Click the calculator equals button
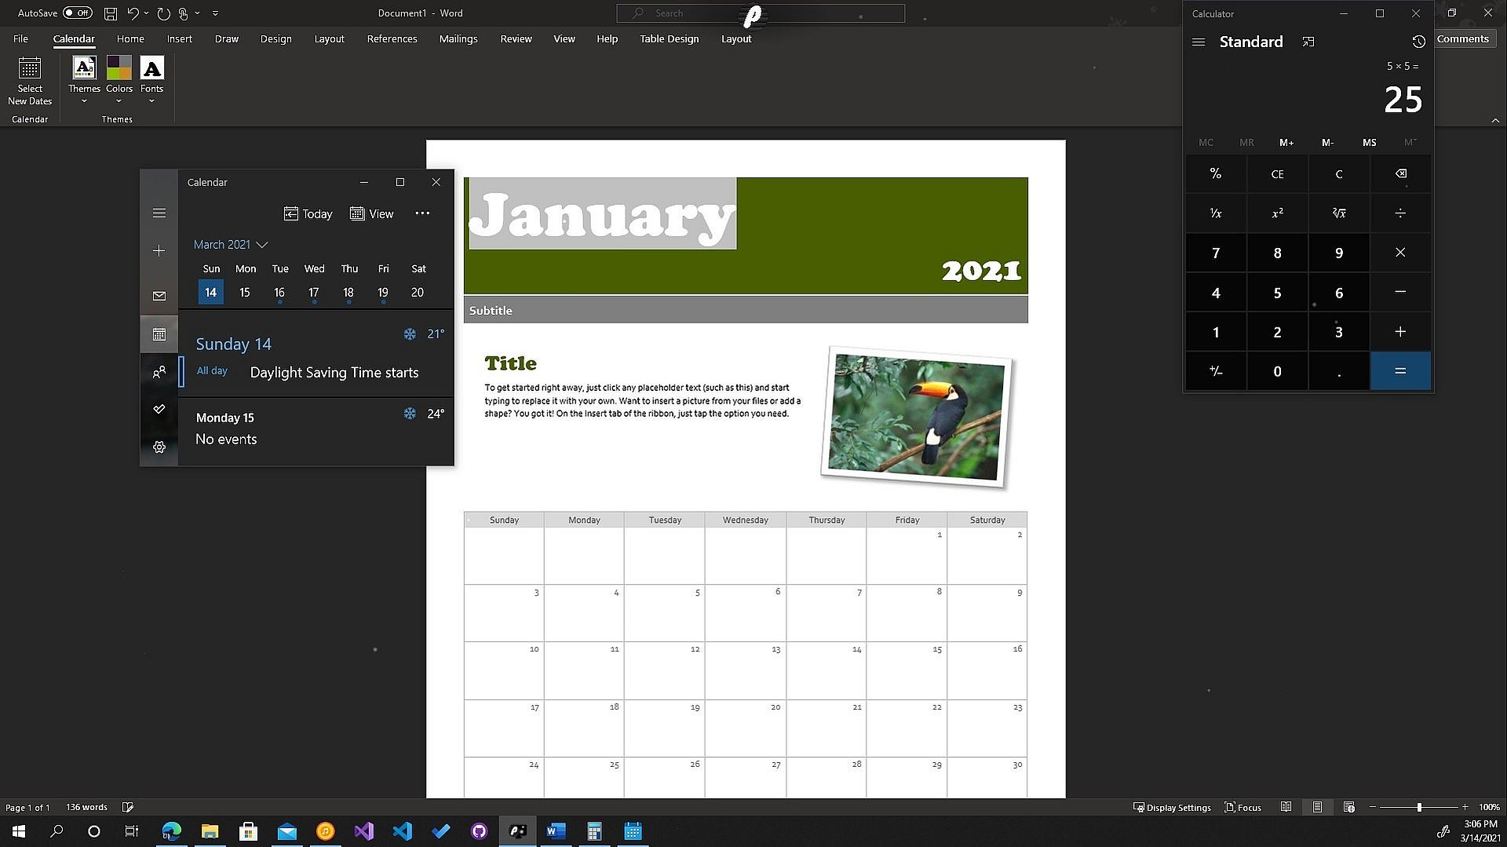Image resolution: width=1507 pixels, height=847 pixels. tap(1400, 371)
